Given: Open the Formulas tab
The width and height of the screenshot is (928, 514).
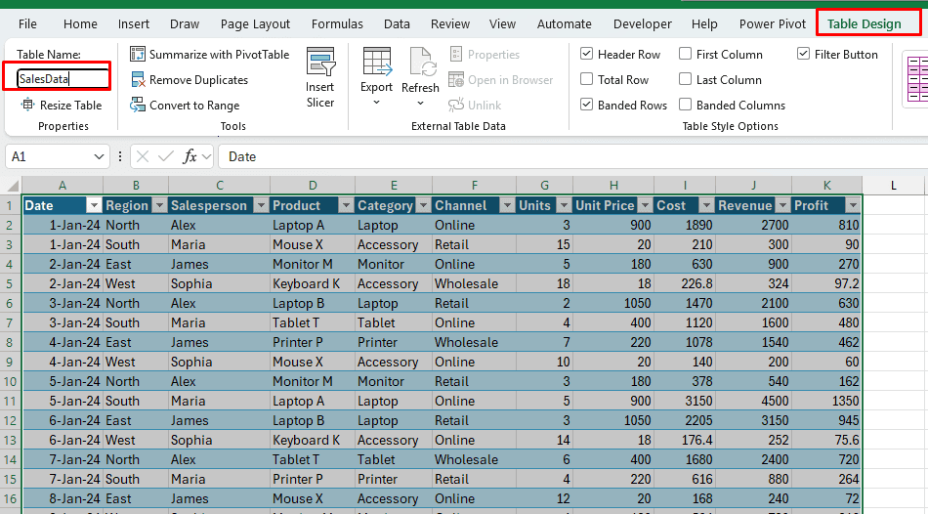Looking at the screenshot, I should (x=337, y=23).
